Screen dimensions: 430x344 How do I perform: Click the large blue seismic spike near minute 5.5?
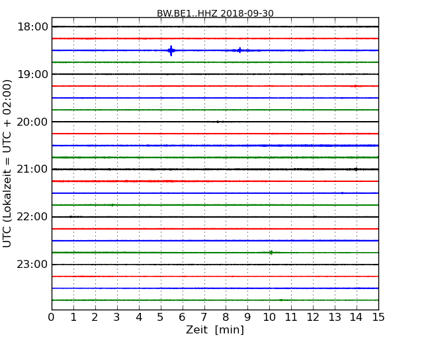click(171, 51)
